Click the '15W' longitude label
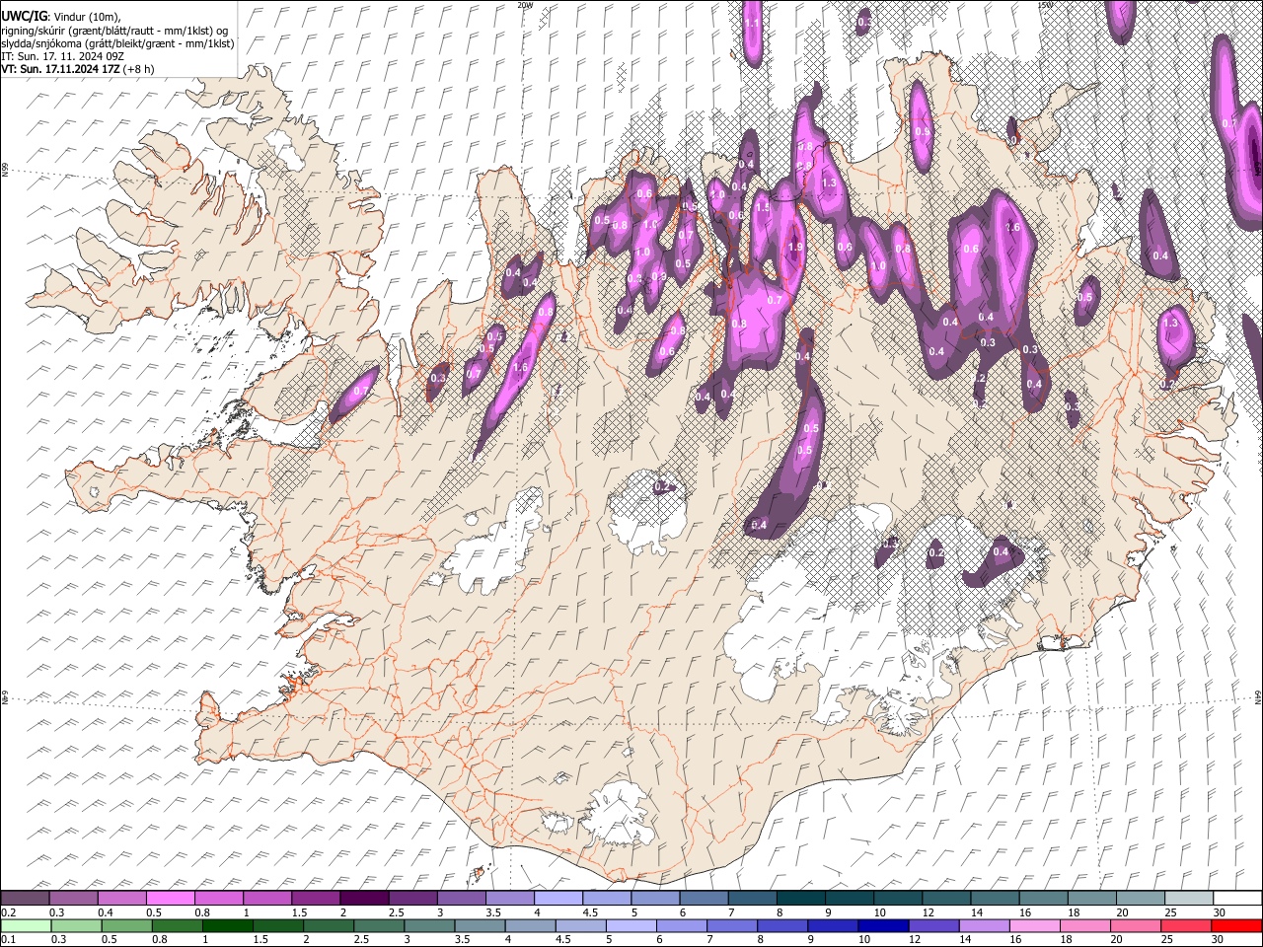1263x947 pixels. pos(1044,5)
